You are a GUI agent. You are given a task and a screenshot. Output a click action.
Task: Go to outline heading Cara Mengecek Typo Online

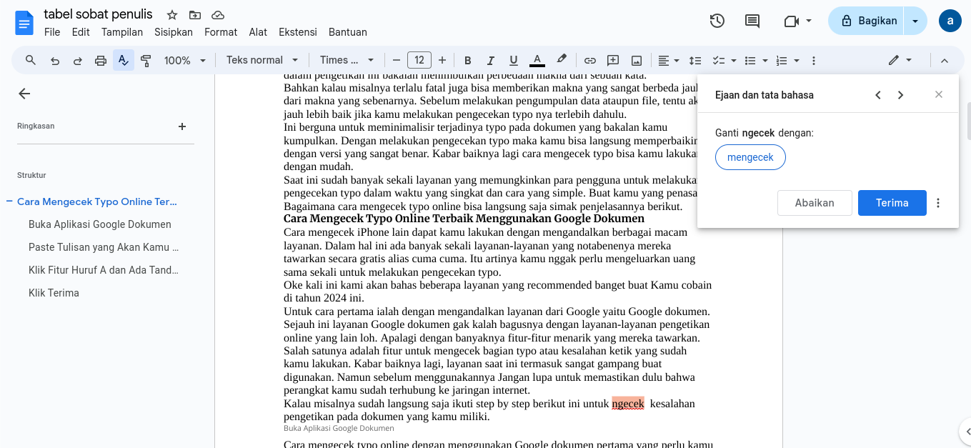96,201
